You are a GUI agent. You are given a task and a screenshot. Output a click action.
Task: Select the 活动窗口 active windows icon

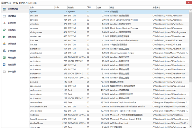(4, 16)
